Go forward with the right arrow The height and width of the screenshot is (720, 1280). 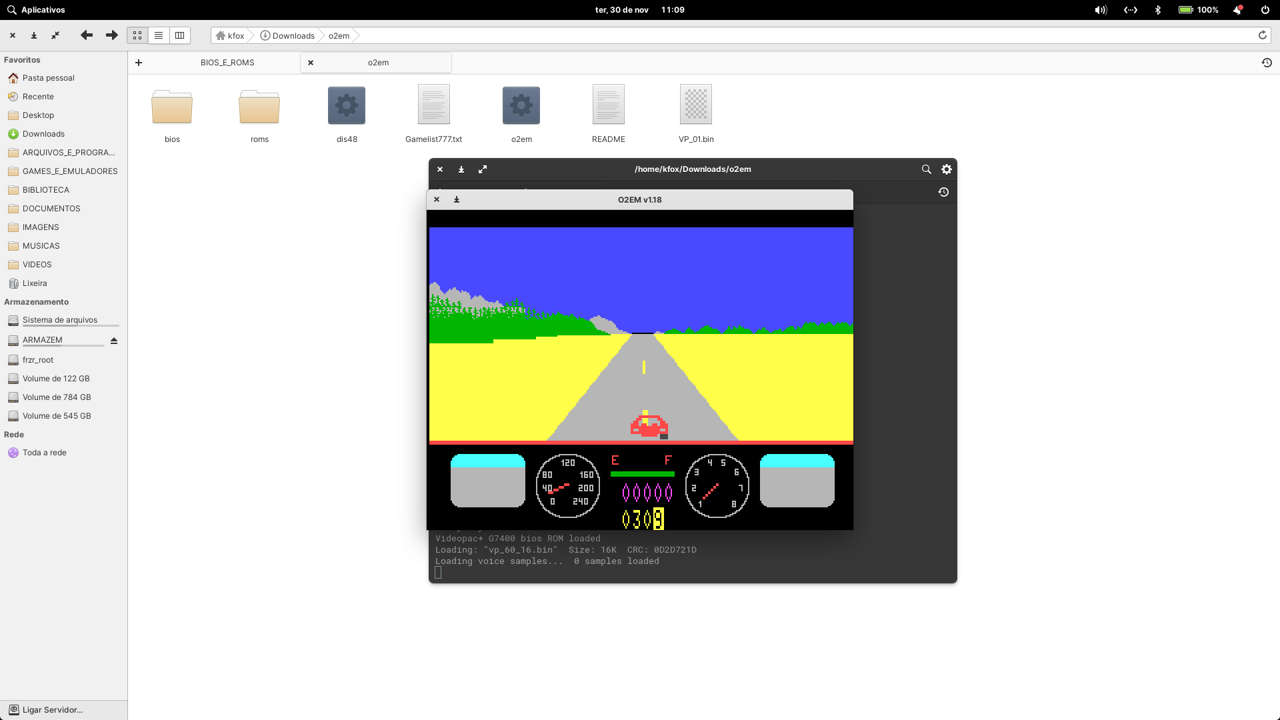tap(112, 35)
